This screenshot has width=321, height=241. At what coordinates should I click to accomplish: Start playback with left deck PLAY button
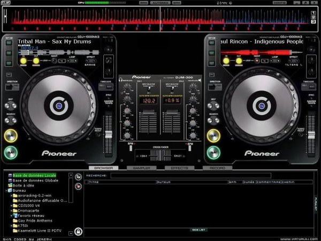pyautogui.click(x=11, y=153)
